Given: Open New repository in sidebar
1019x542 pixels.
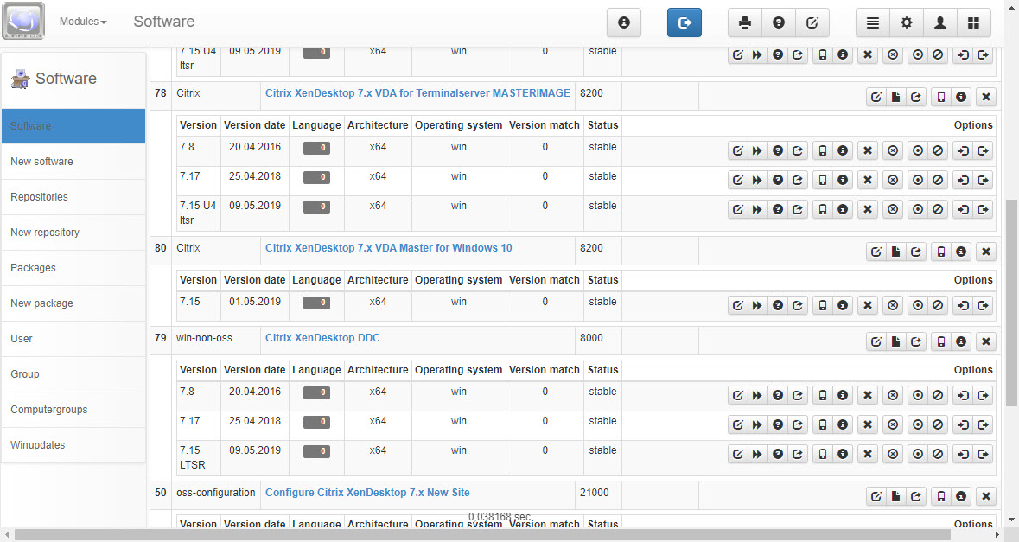Looking at the screenshot, I should click(73, 232).
